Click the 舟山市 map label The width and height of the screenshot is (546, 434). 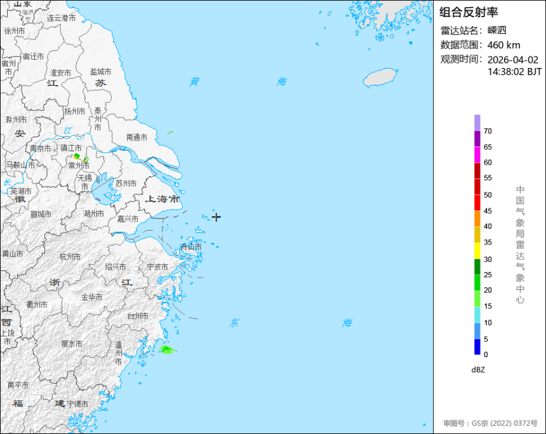[191, 247]
